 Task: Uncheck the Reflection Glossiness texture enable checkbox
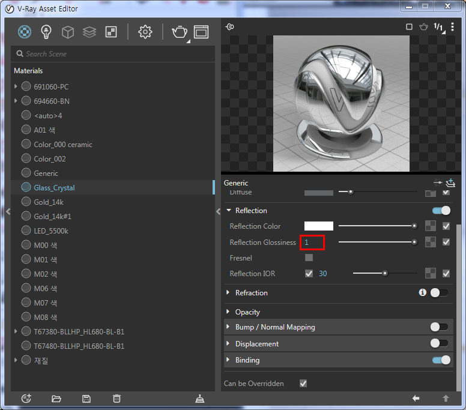pyautogui.click(x=446, y=242)
